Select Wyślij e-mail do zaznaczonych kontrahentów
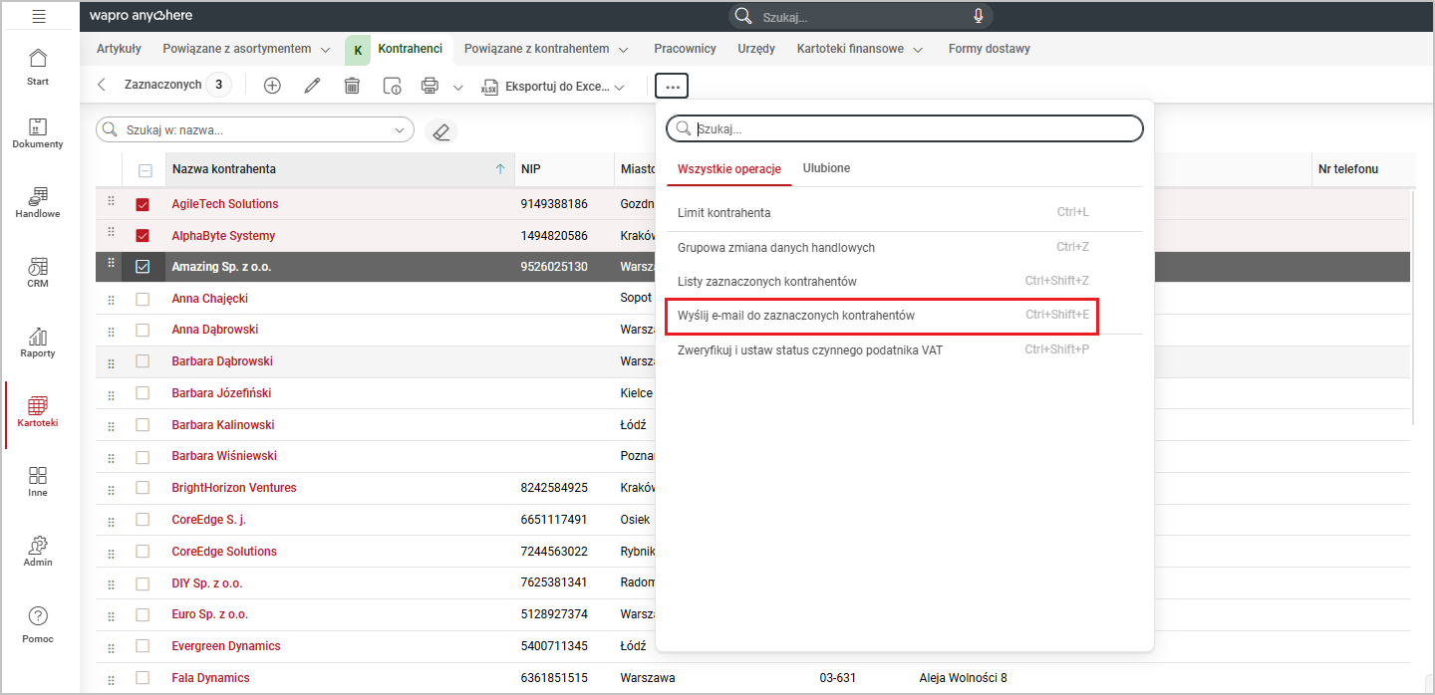1435x695 pixels. [796, 316]
